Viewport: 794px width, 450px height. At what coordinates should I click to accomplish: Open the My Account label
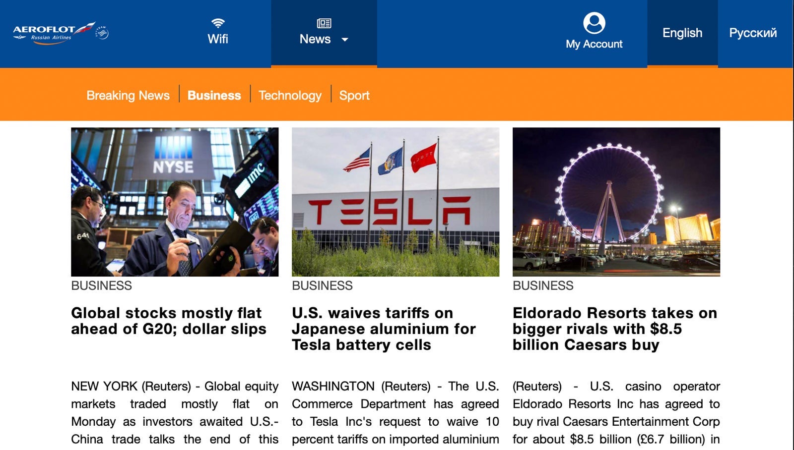594,44
